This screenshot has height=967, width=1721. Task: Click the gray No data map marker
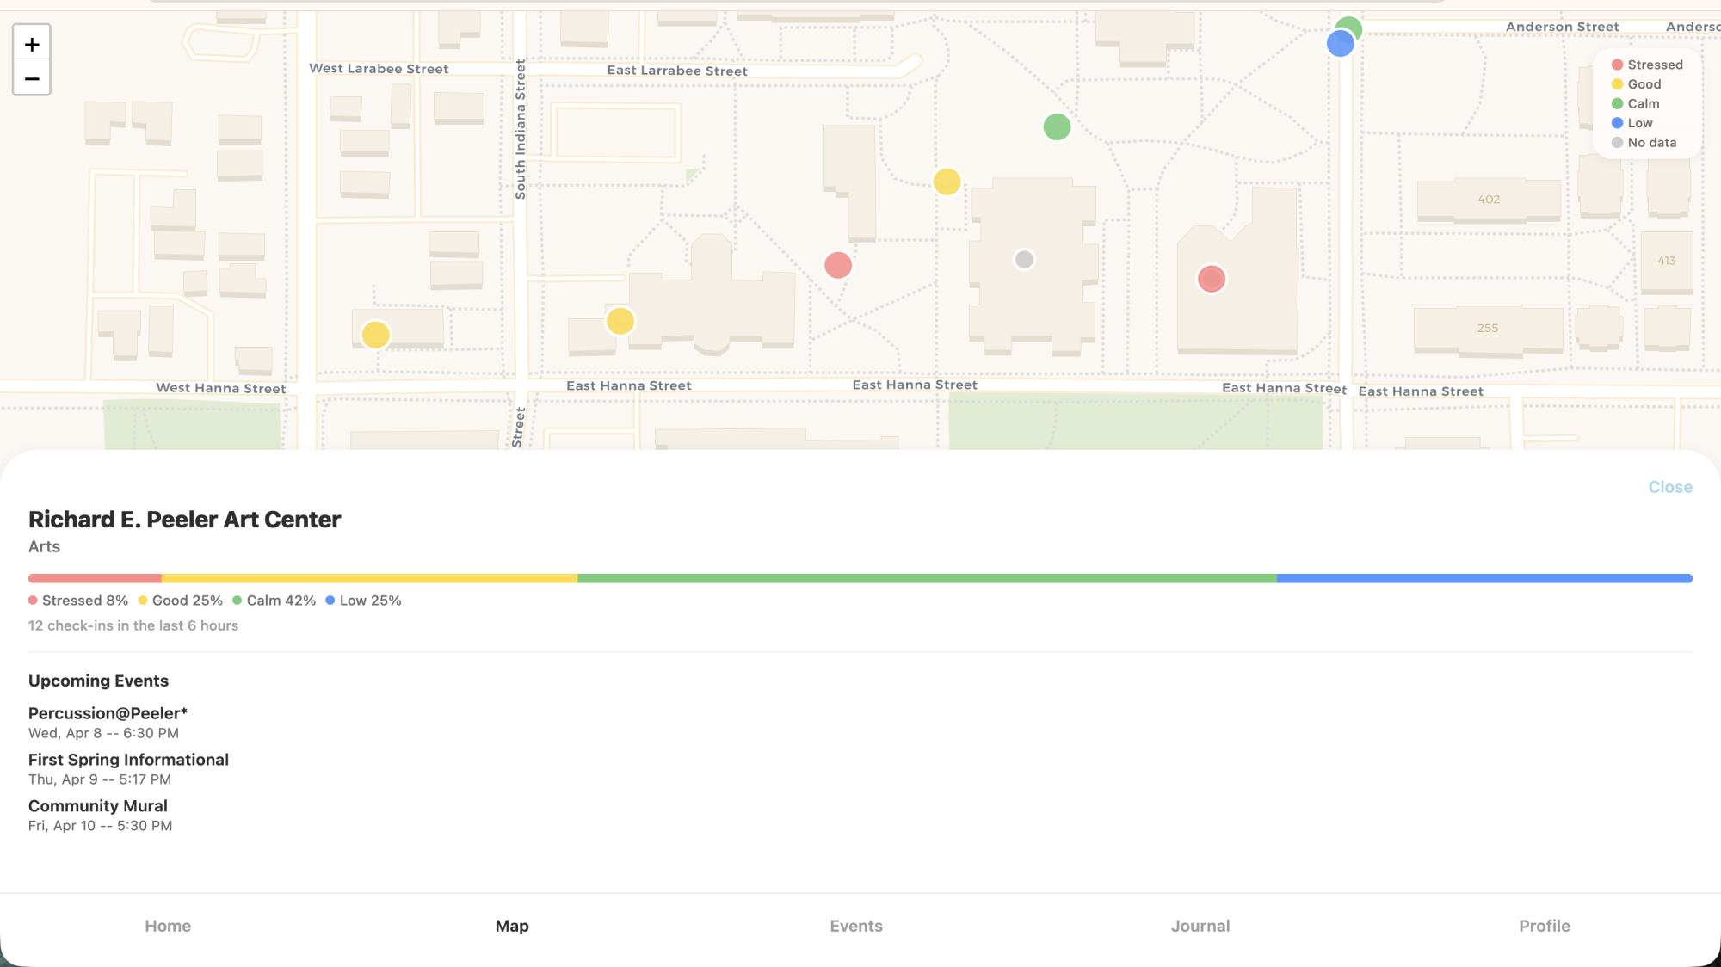point(1024,259)
